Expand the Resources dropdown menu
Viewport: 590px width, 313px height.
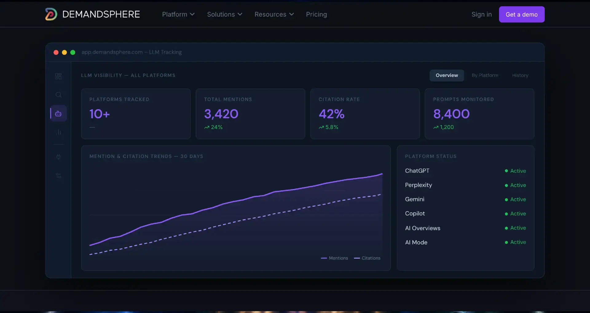[274, 14]
